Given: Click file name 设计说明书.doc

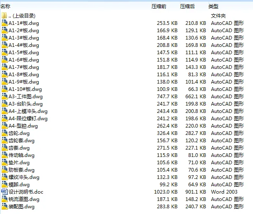Looking at the screenshot, I should (x=26, y=192).
